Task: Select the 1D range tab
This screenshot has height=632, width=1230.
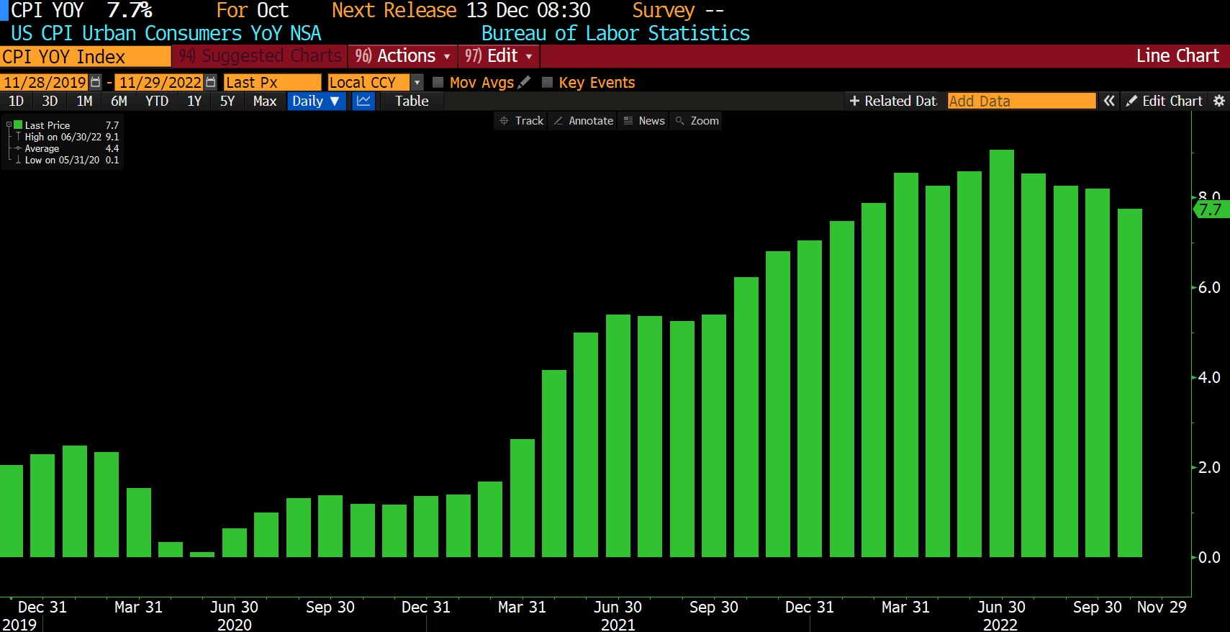Action: pos(16,101)
